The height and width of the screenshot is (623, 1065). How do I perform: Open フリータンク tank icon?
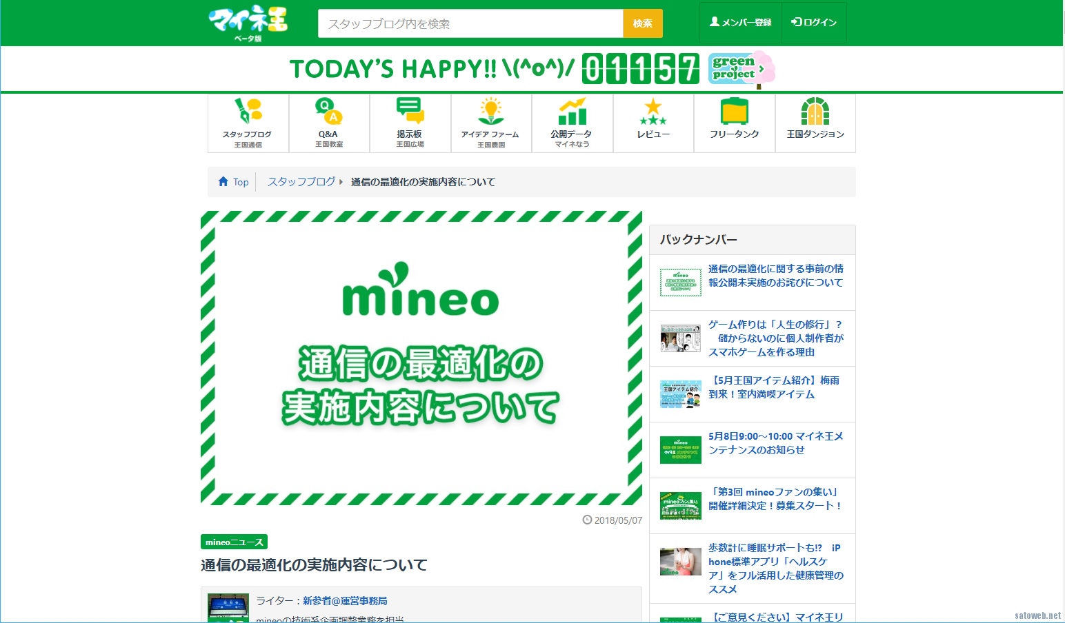pos(735,123)
